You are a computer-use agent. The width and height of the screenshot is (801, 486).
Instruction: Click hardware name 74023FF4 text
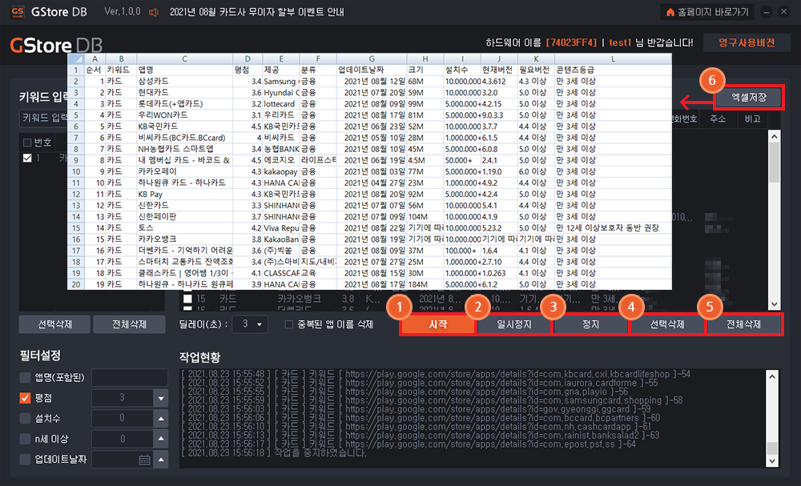[571, 43]
